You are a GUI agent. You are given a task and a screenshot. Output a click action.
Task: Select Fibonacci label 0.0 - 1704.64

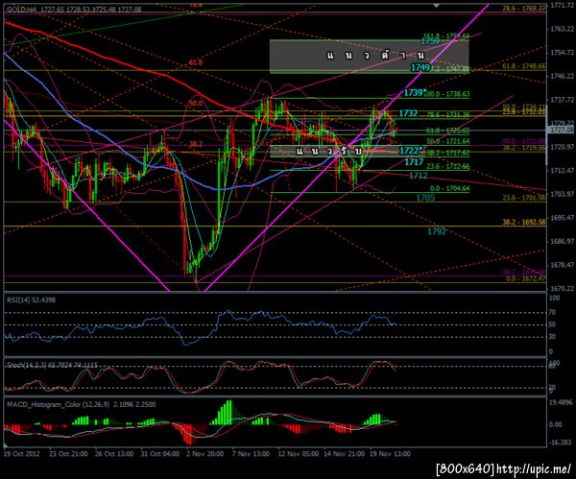tap(449, 188)
